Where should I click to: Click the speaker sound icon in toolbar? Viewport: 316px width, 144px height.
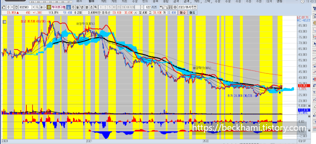click(42, 7)
